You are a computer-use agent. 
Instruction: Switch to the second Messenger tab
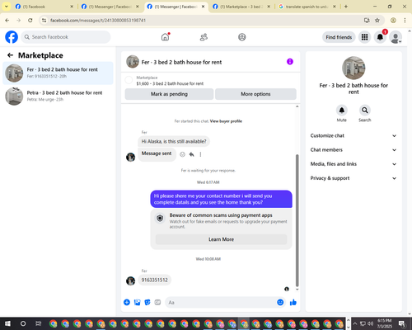coord(176,7)
